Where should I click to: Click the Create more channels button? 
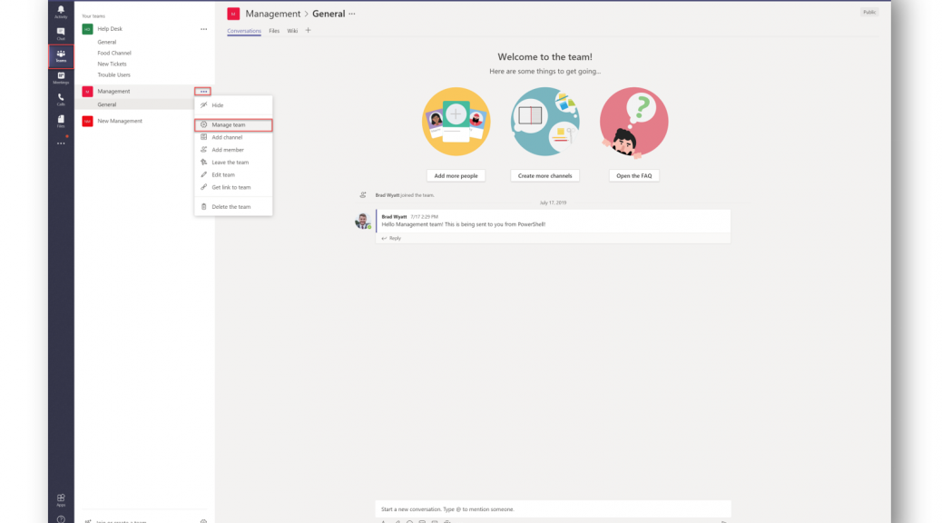[545, 176]
